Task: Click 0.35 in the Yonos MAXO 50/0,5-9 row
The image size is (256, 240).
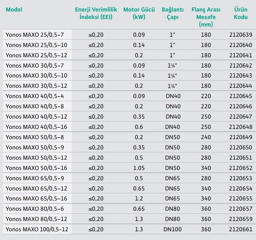Action: coord(139,147)
